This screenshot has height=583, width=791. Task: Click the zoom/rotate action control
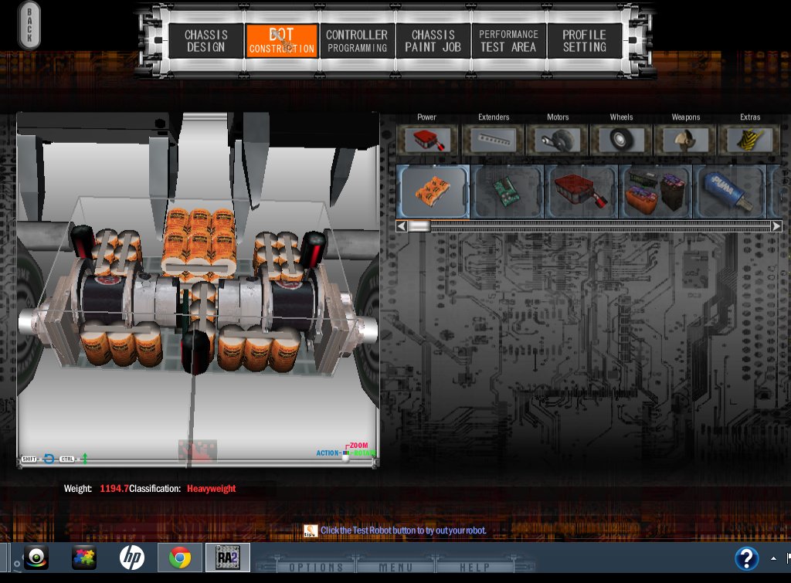click(346, 453)
